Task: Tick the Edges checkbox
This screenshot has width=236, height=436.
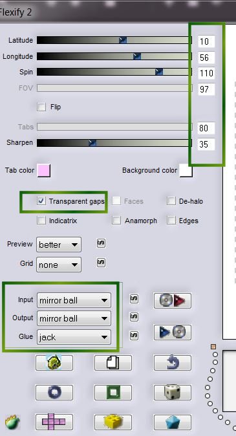Action: click(171, 221)
